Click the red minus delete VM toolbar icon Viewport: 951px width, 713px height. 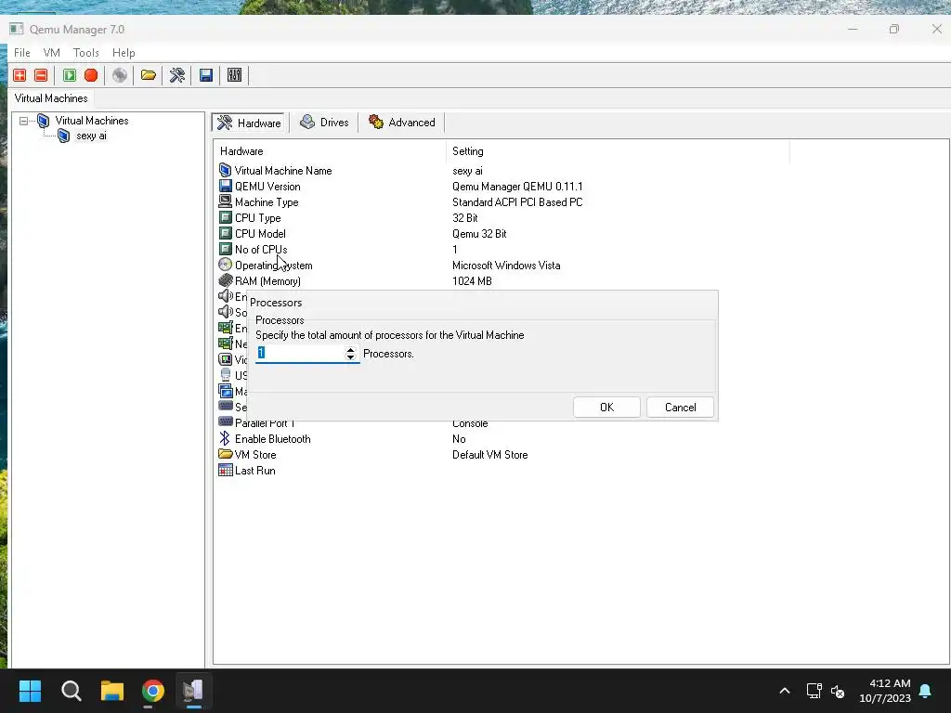41,75
